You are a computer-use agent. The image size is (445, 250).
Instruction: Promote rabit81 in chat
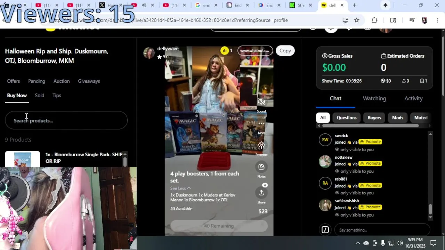pyautogui.click(x=370, y=185)
